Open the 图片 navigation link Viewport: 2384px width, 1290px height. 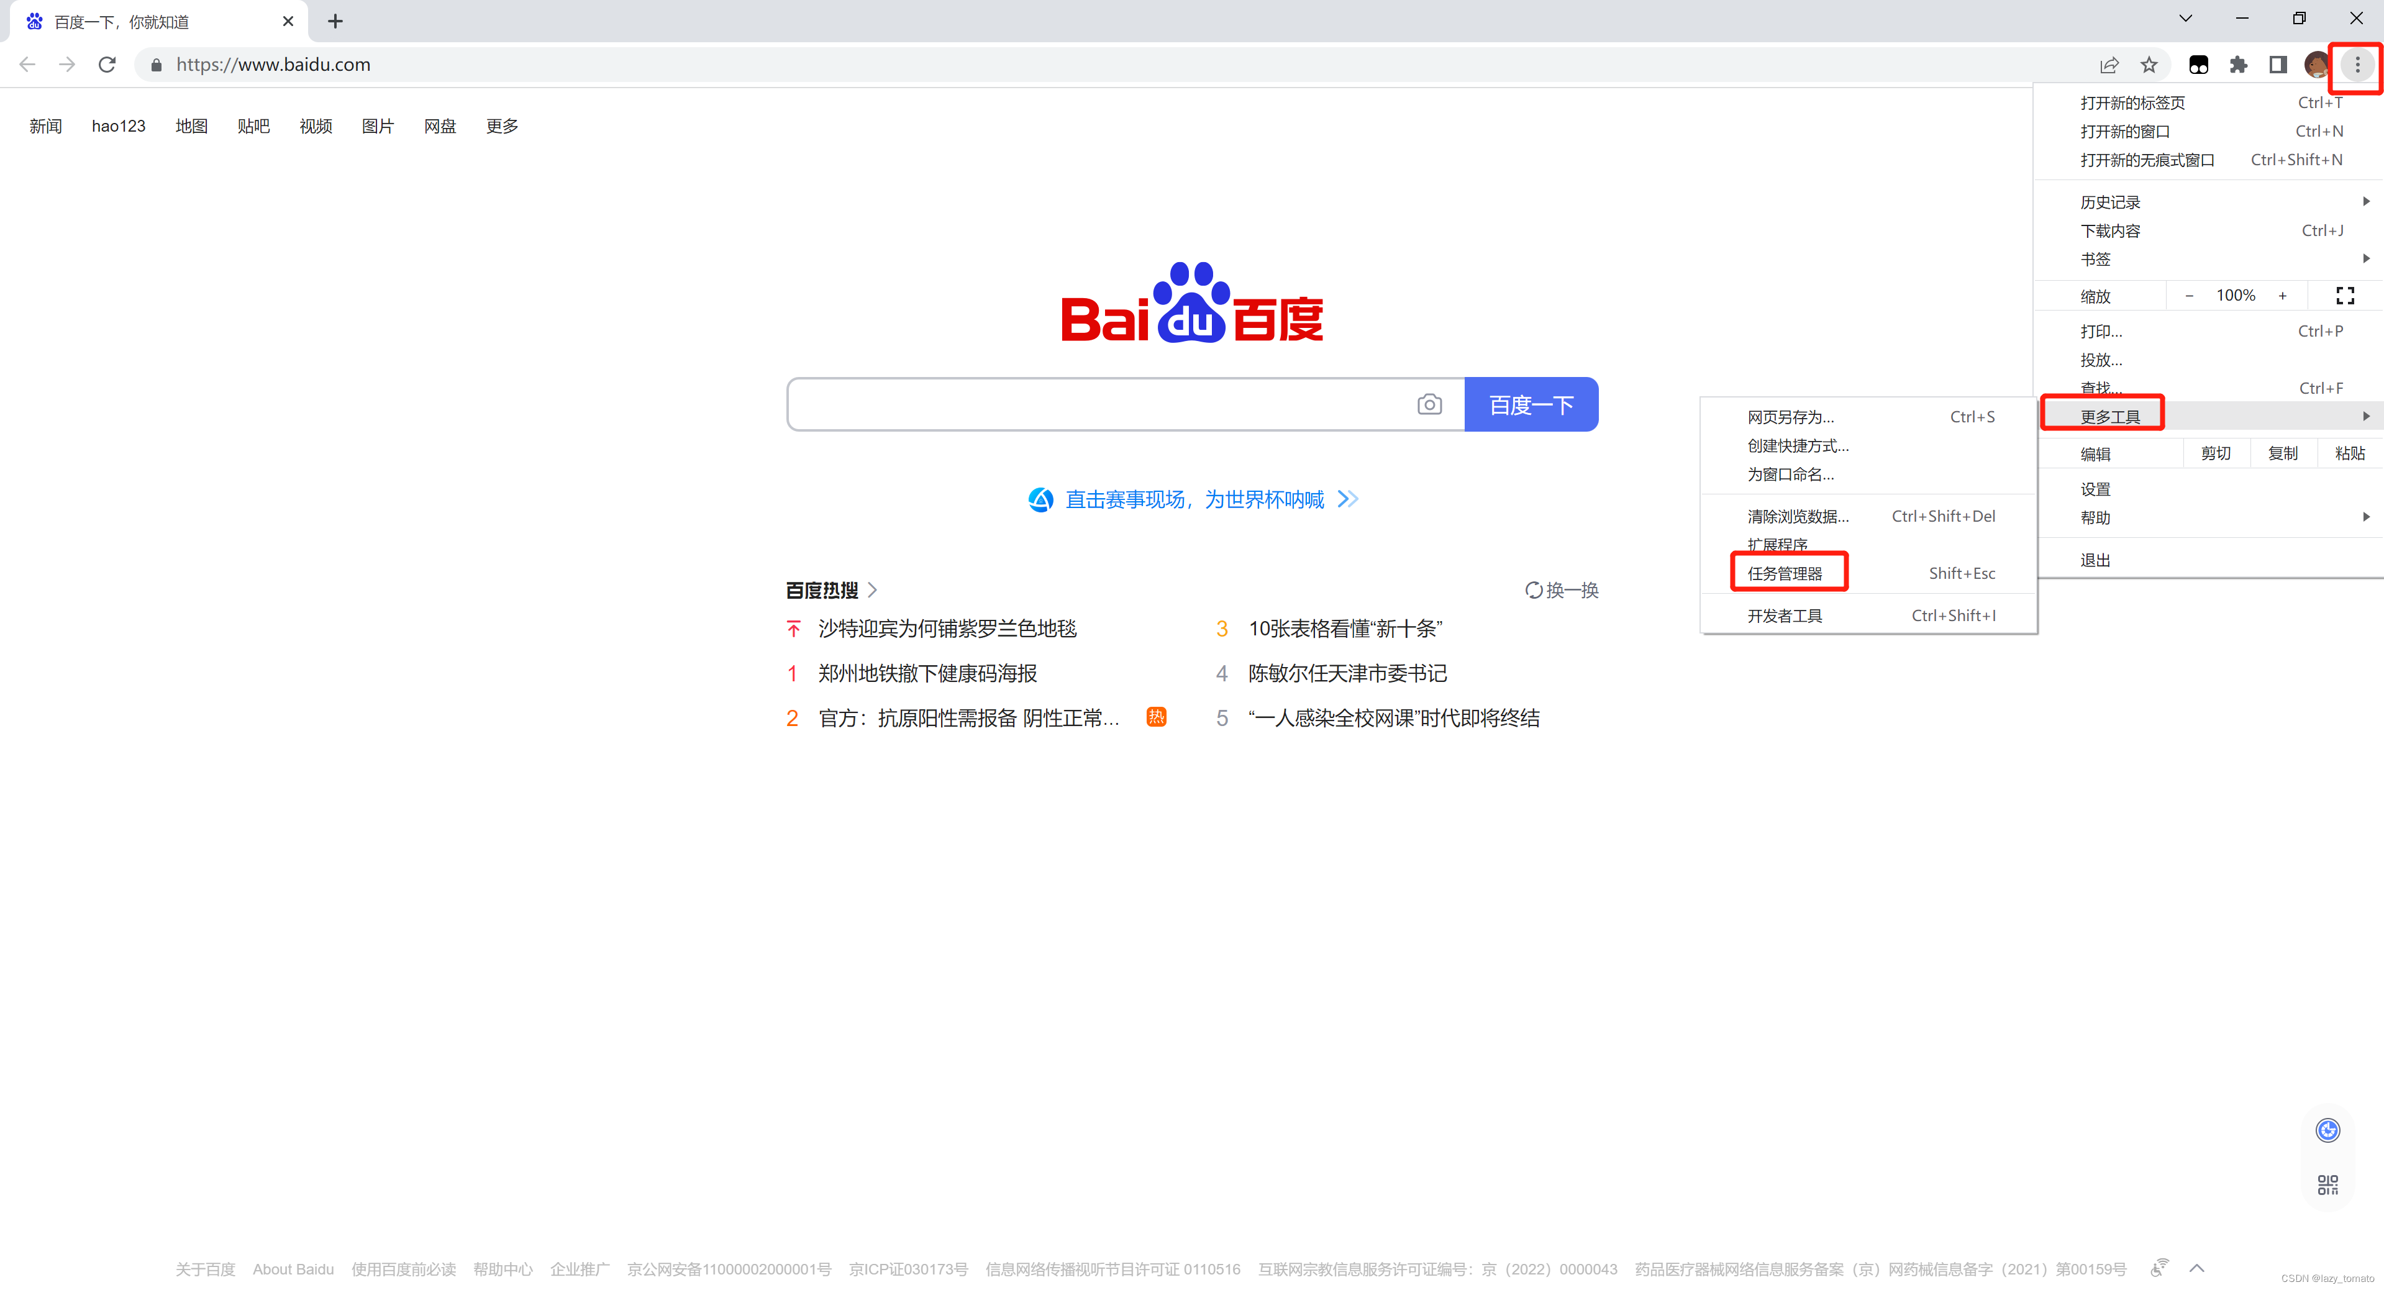(x=378, y=126)
